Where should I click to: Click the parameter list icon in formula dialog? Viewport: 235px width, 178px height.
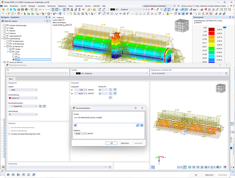137,125
